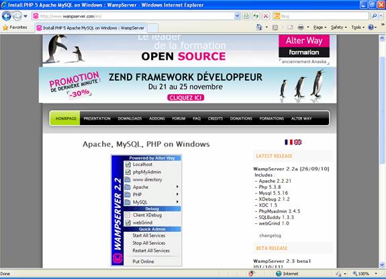Click the Stop loading X icon
This screenshot has width=386, height=279.
266,16
